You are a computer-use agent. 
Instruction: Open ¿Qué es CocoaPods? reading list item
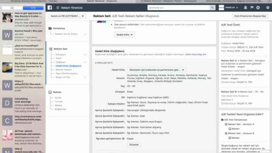tap(23, 52)
